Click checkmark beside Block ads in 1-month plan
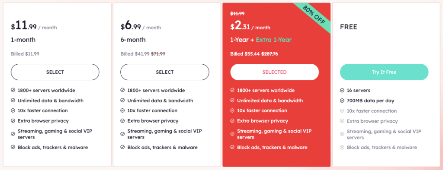This screenshot has height=170, width=443. click(13, 147)
